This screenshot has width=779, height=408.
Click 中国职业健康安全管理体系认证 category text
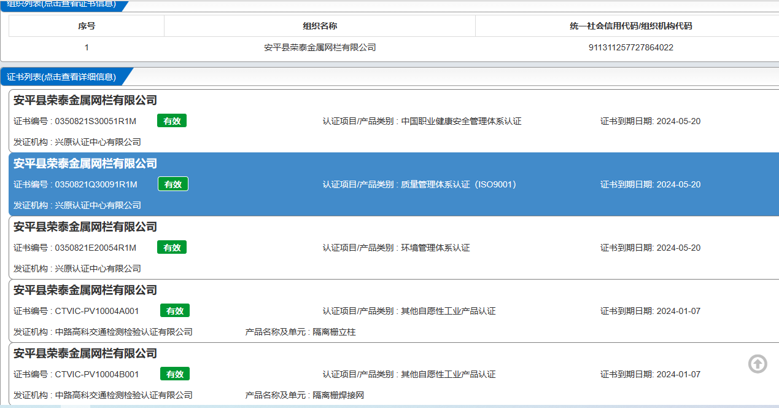461,121
